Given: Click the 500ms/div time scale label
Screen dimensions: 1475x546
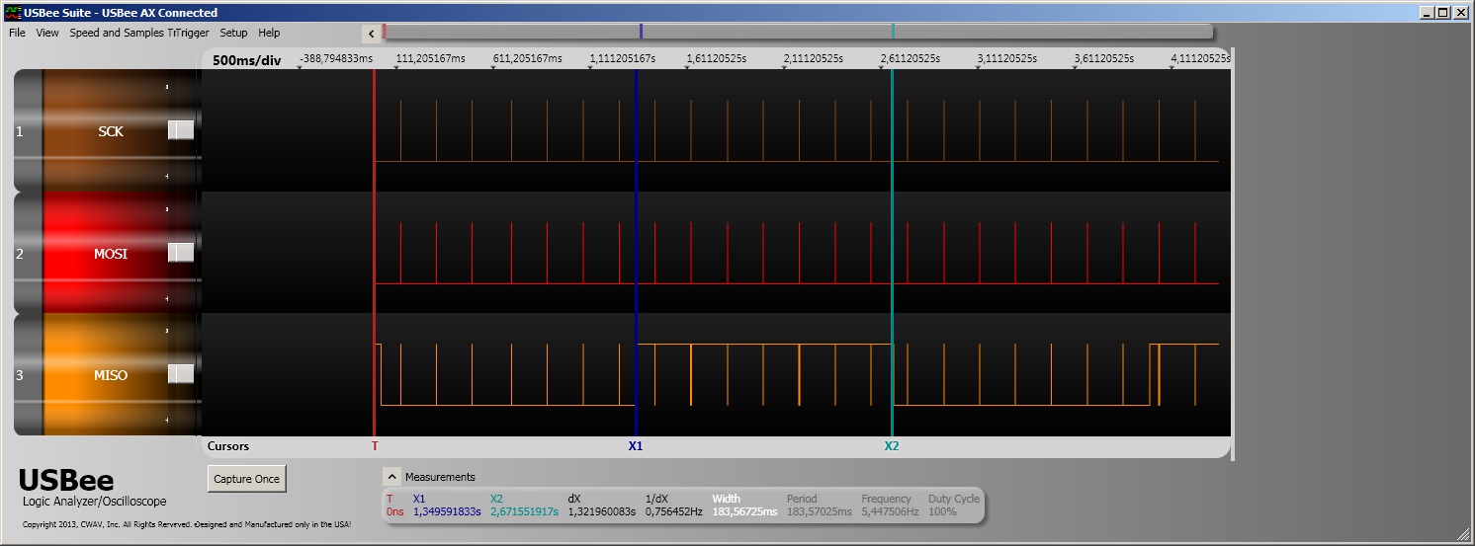Looking at the screenshot, I should (x=247, y=60).
